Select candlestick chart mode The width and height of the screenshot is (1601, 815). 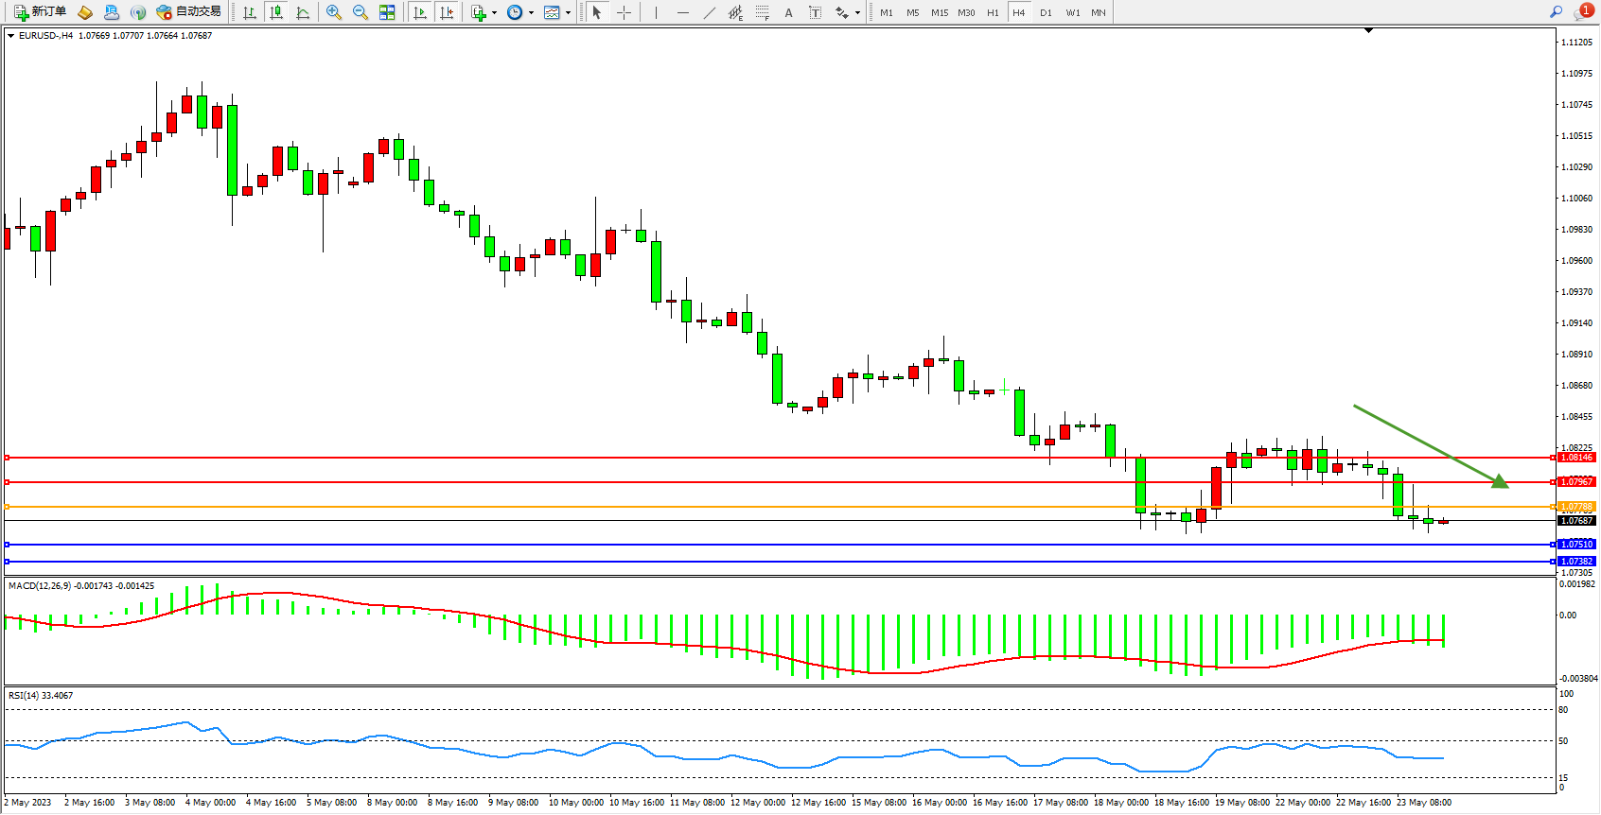pyautogui.click(x=276, y=12)
